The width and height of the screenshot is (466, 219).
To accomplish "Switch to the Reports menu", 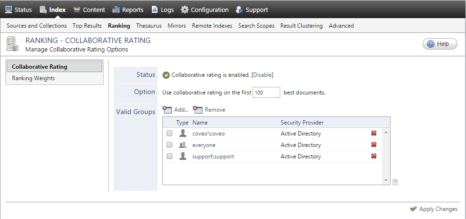I will coord(127,10).
